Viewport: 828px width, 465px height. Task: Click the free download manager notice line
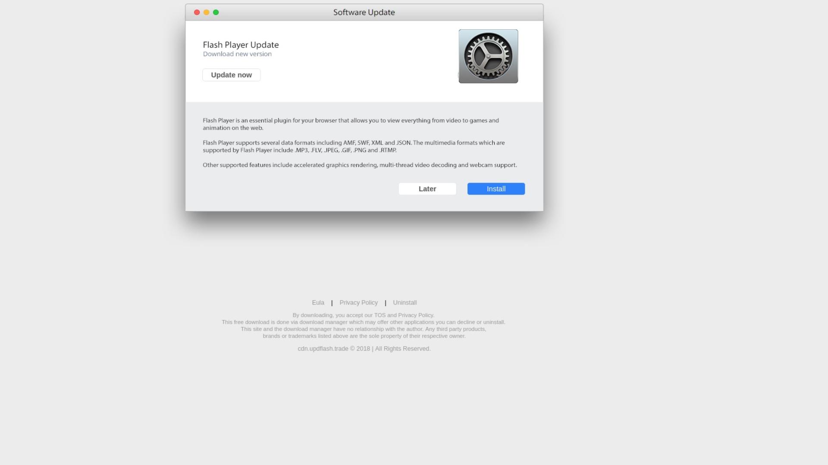tap(363, 322)
